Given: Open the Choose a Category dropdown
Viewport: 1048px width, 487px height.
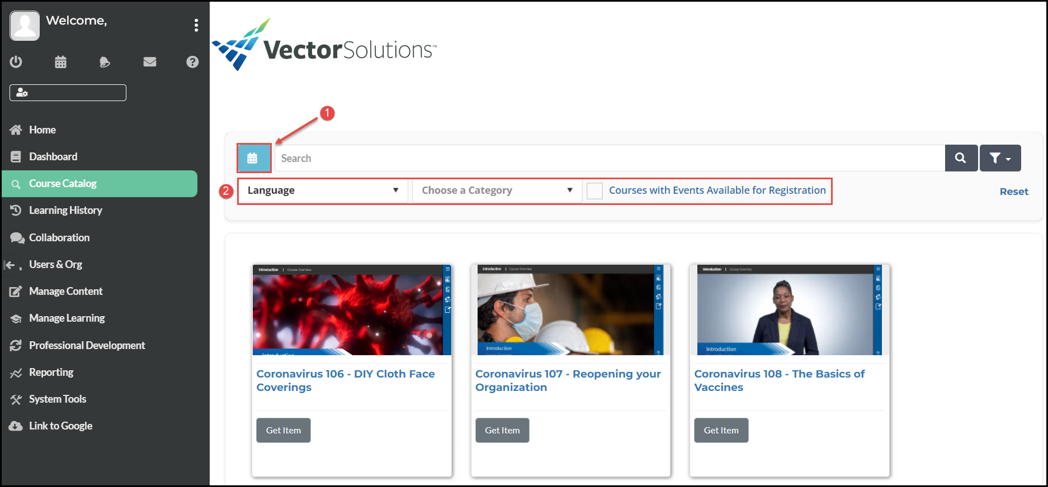Looking at the screenshot, I should [x=497, y=190].
